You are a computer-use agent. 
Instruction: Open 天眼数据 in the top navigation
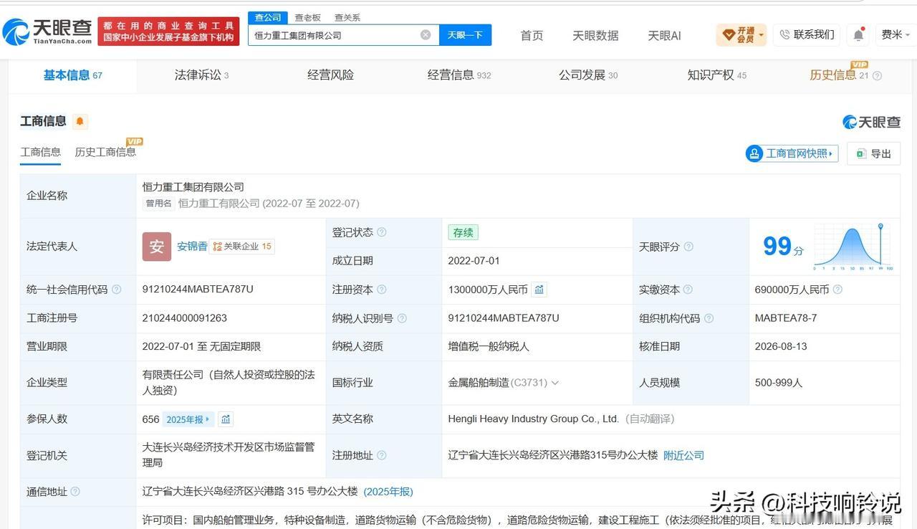pos(595,35)
